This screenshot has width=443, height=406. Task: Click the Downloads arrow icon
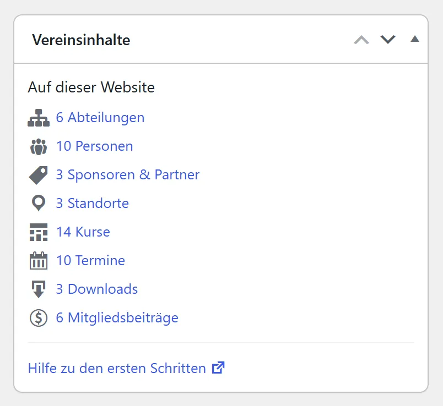pyautogui.click(x=39, y=289)
